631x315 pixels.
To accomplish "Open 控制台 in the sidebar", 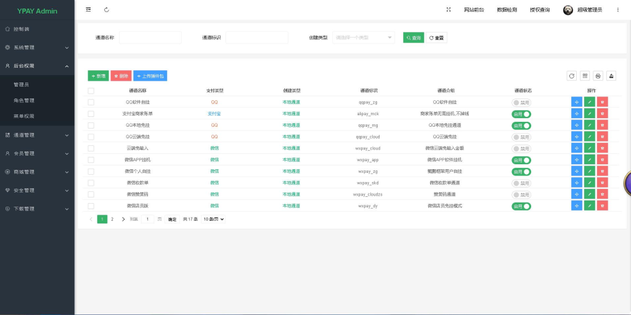I will coord(37,29).
